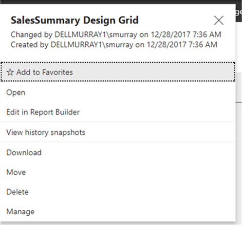
Task: Click the 'Changed by' information line
Action: 116,35
